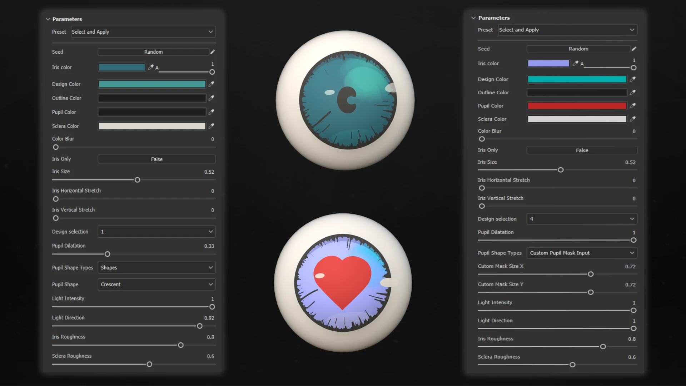Use Design Color eyedropper in left panel
Image resolution: width=686 pixels, height=386 pixels.
point(212,84)
